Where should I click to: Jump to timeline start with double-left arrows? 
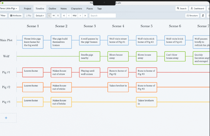[x=64, y=16]
